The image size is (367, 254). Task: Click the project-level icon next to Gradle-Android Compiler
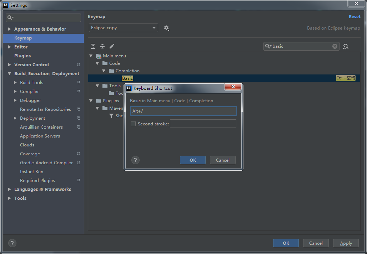[79, 163]
